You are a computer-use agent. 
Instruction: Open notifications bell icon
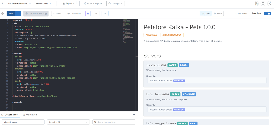click(263, 3)
